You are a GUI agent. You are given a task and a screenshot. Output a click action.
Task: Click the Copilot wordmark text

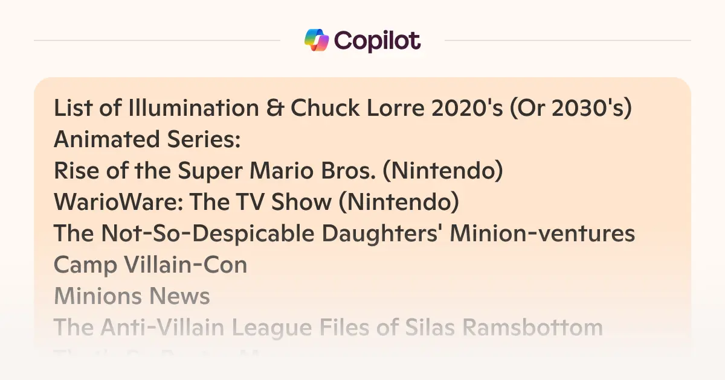point(377,41)
